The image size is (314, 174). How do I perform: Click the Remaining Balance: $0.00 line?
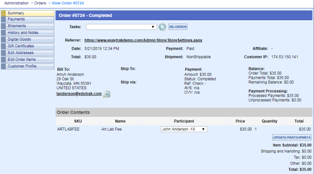click(x=271, y=82)
